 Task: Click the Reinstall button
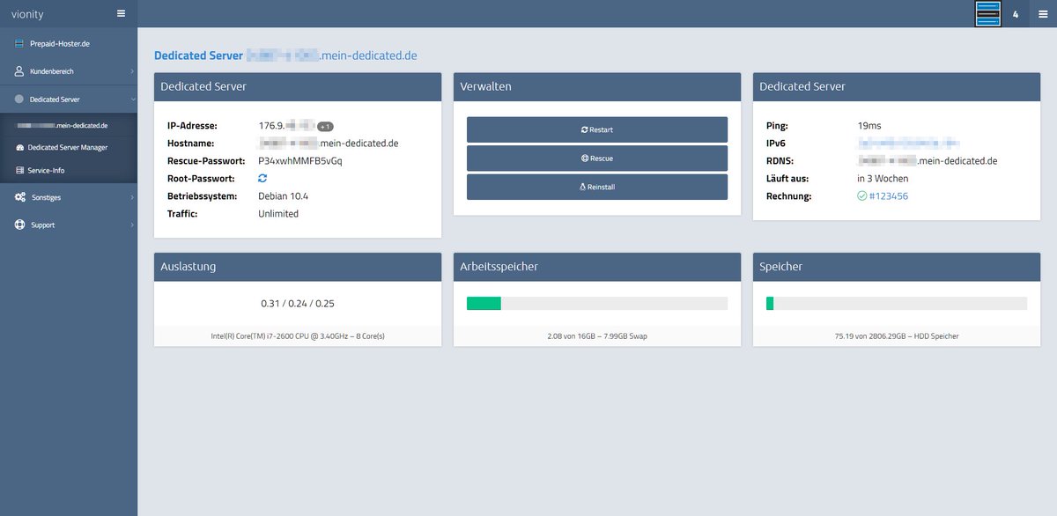597,187
